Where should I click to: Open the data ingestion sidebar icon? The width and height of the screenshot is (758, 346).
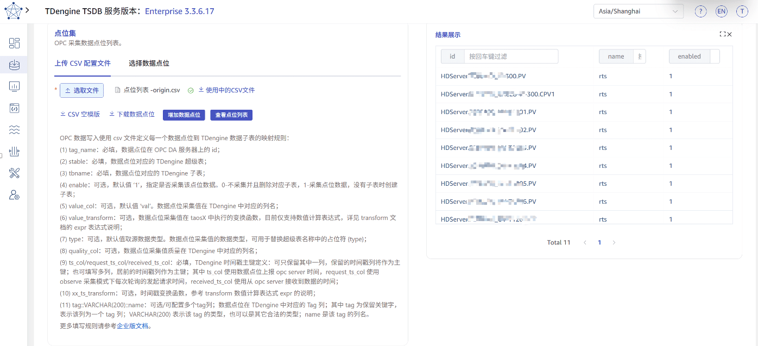15,65
